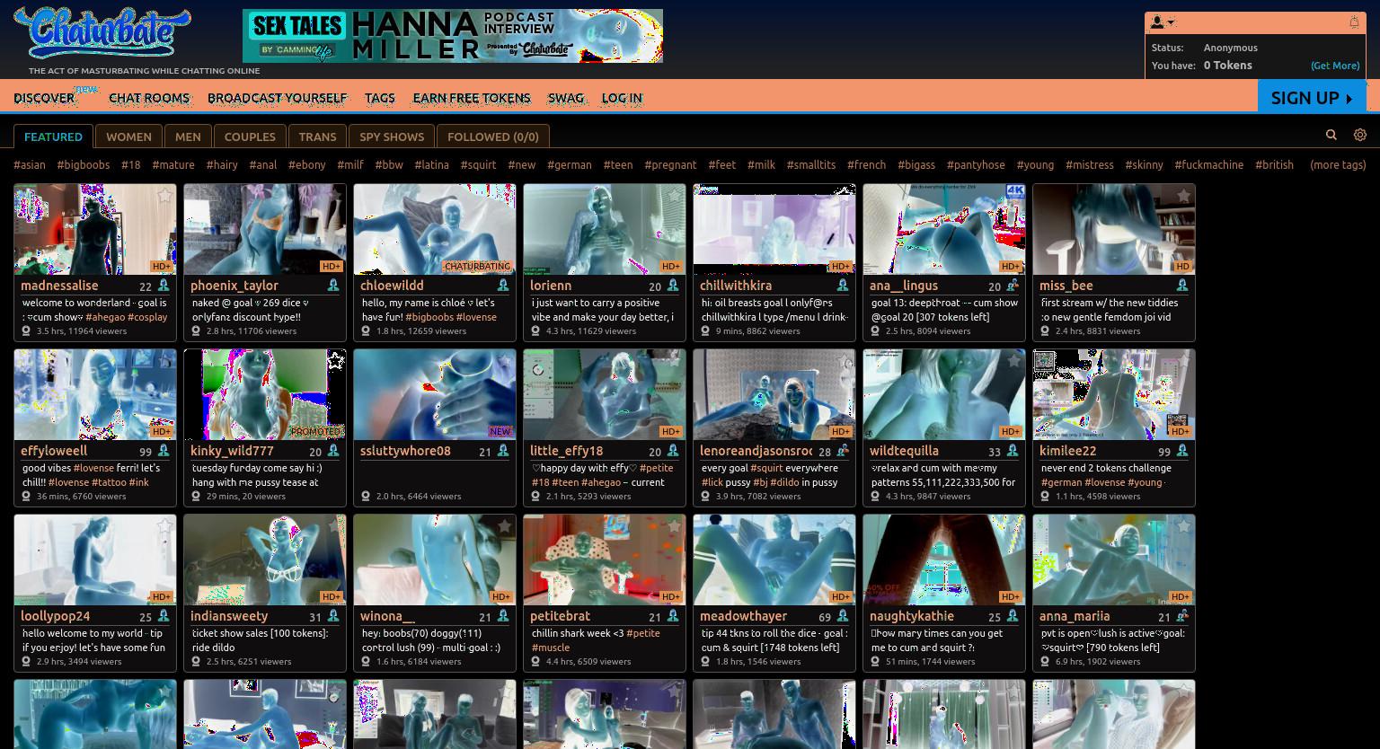Open the miss_bee username link

coord(1066,286)
